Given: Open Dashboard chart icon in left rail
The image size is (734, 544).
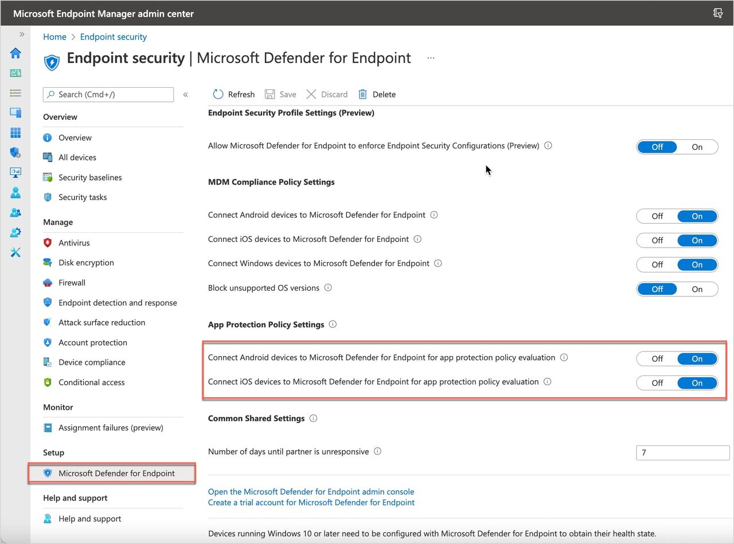Looking at the screenshot, I should pos(15,73).
